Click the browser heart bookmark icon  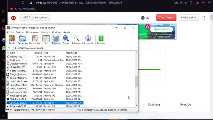click(x=191, y=3)
